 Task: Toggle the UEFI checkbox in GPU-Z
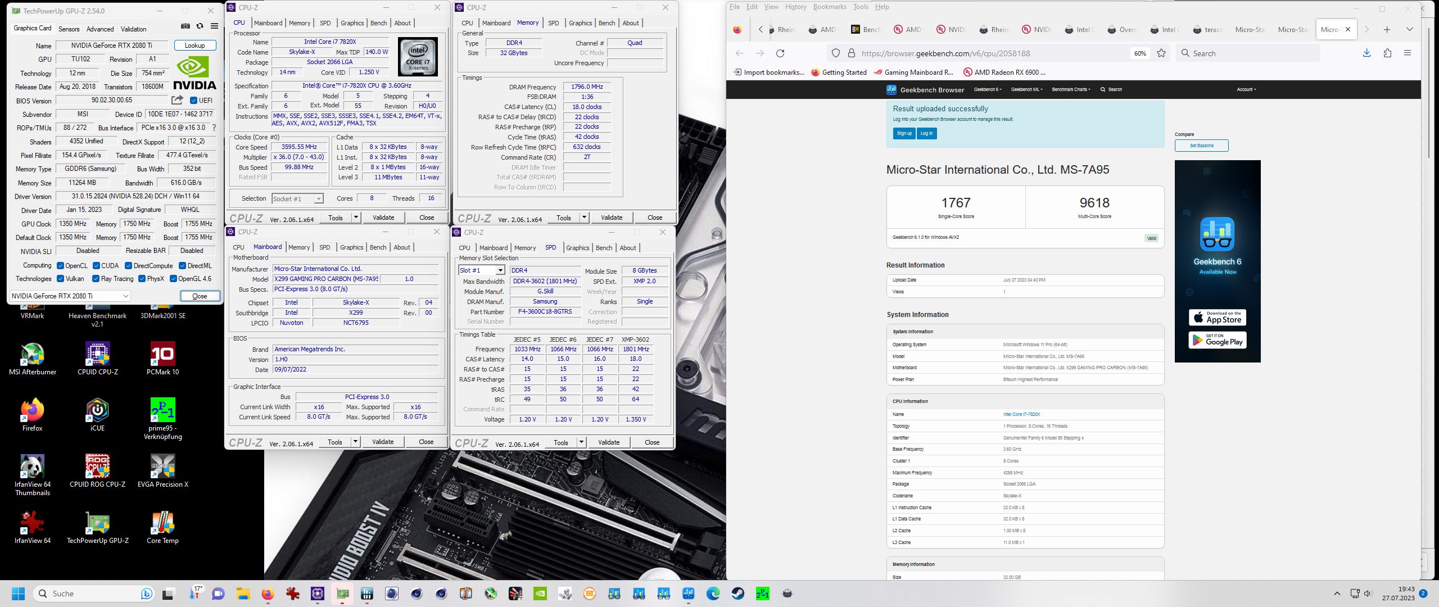click(193, 101)
